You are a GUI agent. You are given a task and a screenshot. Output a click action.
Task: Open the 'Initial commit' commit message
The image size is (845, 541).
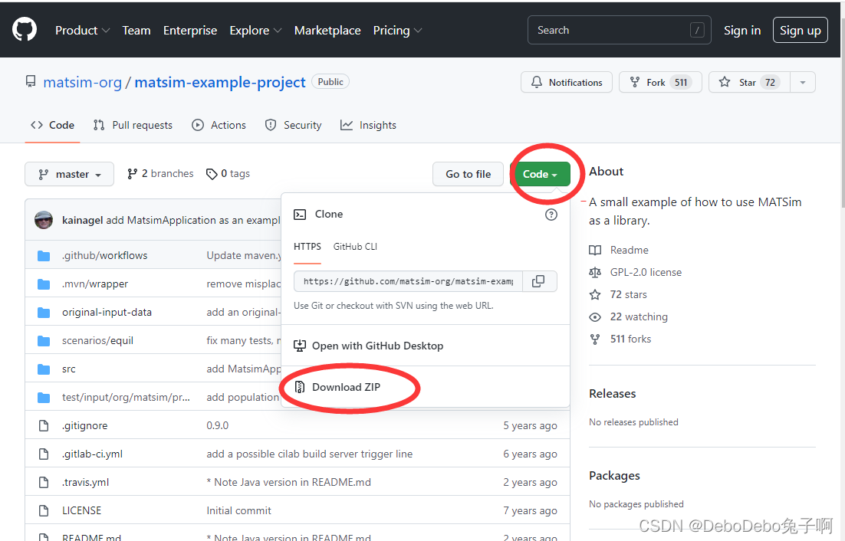tap(238, 510)
